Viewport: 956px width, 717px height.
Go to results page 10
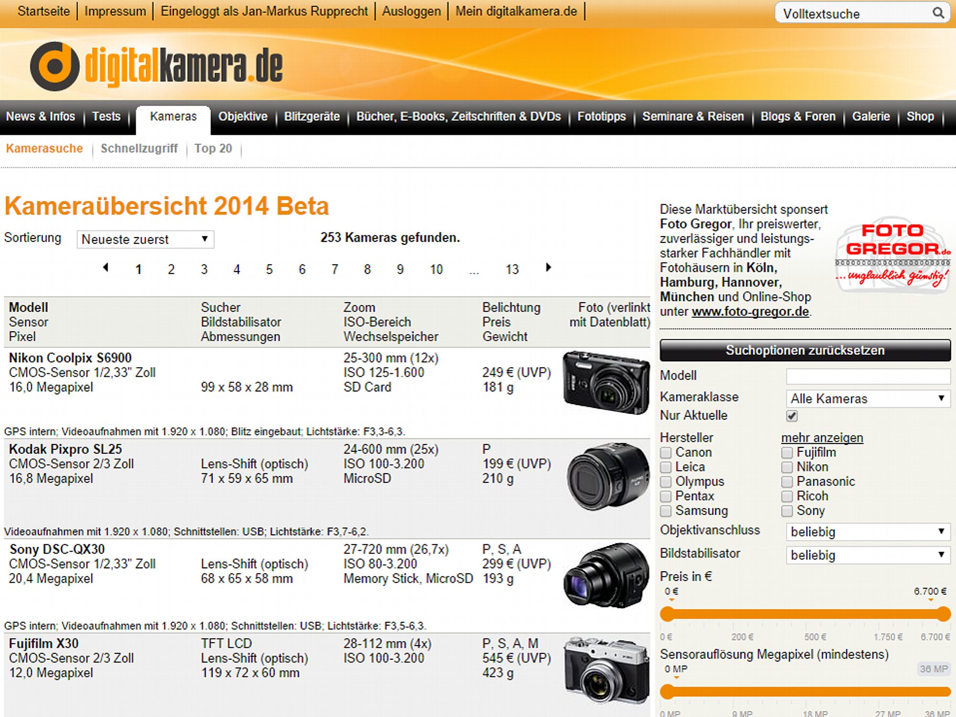436,270
